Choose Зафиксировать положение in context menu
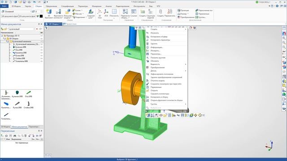This screenshot has height=161, width=287. click(166, 74)
